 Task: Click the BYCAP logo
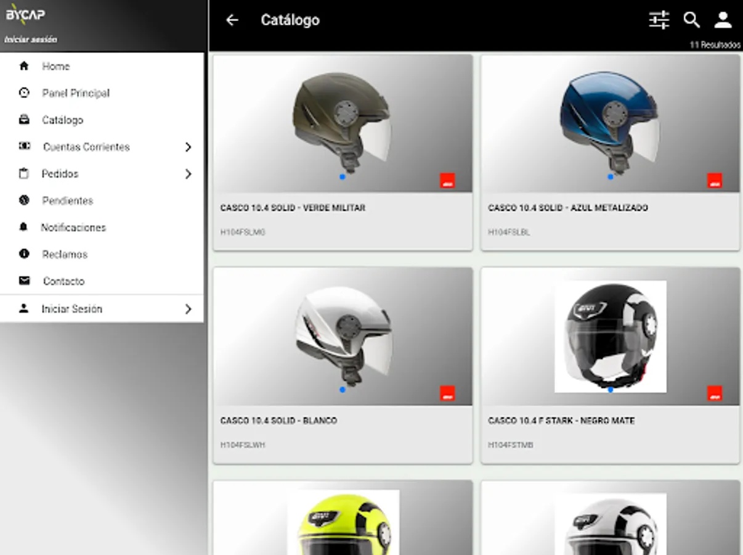click(x=25, y=15)
